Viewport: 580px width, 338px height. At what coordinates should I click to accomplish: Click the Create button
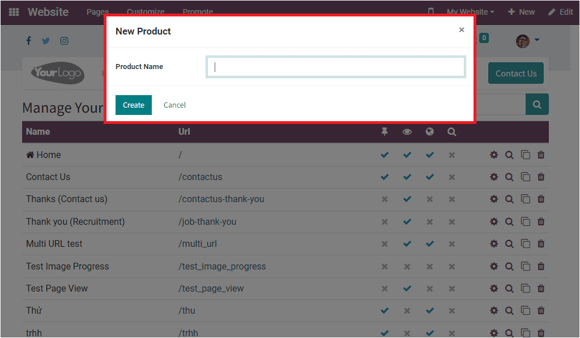coord(133,105)
